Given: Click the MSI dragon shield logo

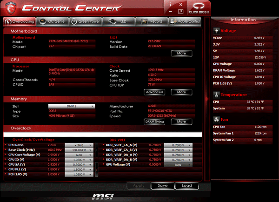Looking at the screenshot, I should pos(11,8).
